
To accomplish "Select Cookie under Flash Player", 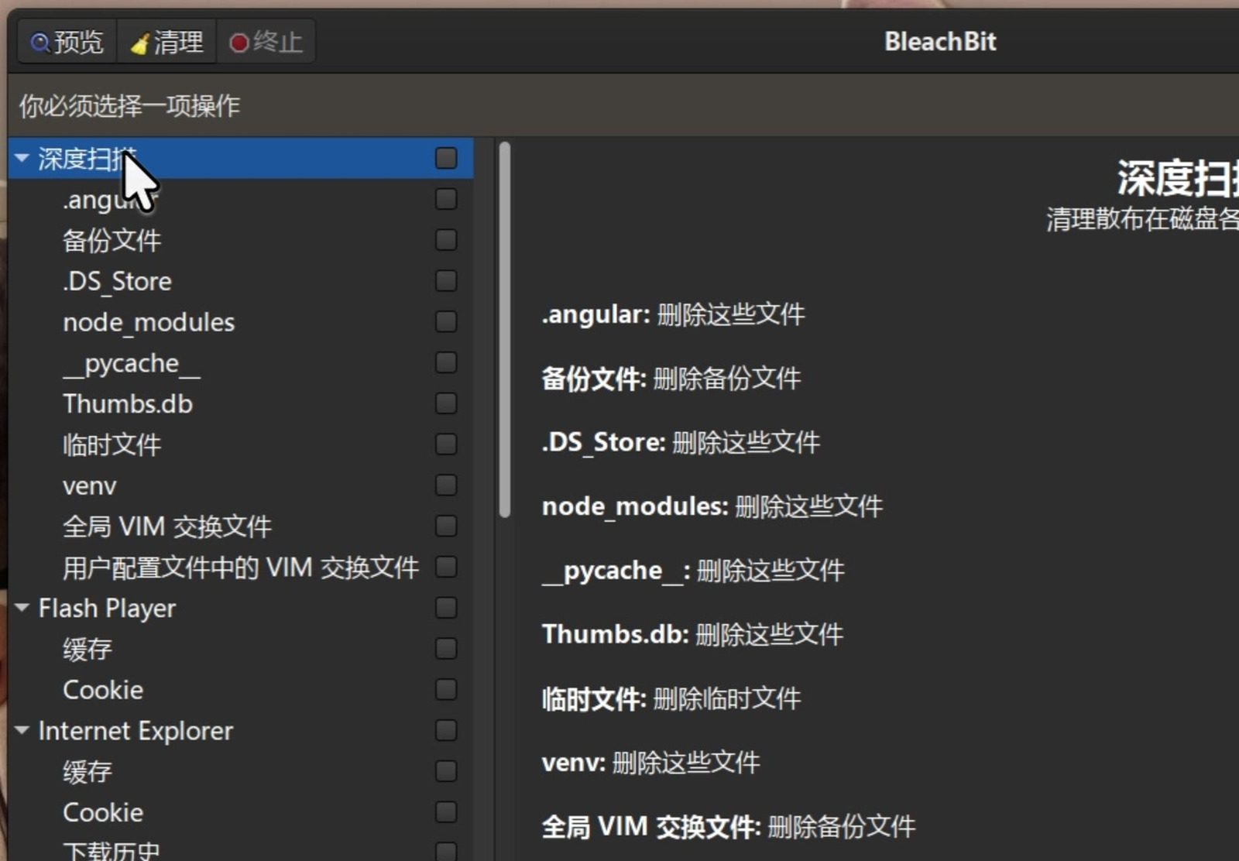I will 241,690.
